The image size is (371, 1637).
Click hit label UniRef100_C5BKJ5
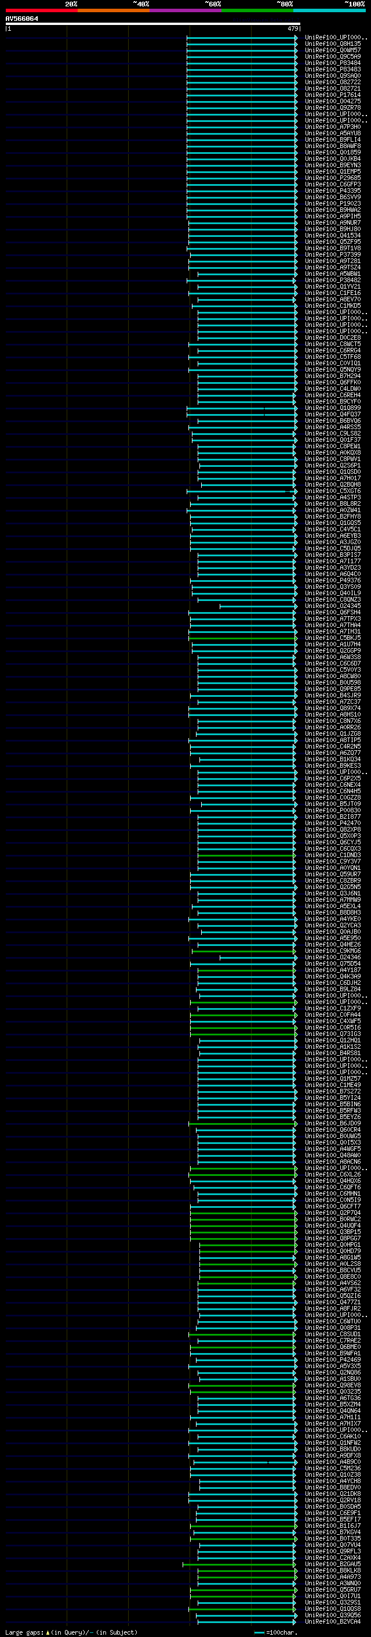click(333, 638)
